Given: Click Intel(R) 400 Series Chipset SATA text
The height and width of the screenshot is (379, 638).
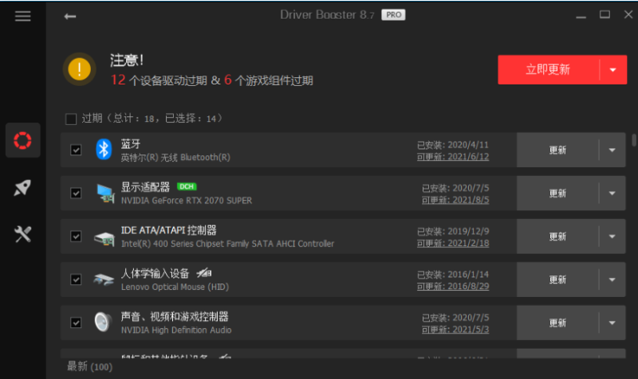Looking at the screenshot, I should pyautogui.click(x=227, y=244).
